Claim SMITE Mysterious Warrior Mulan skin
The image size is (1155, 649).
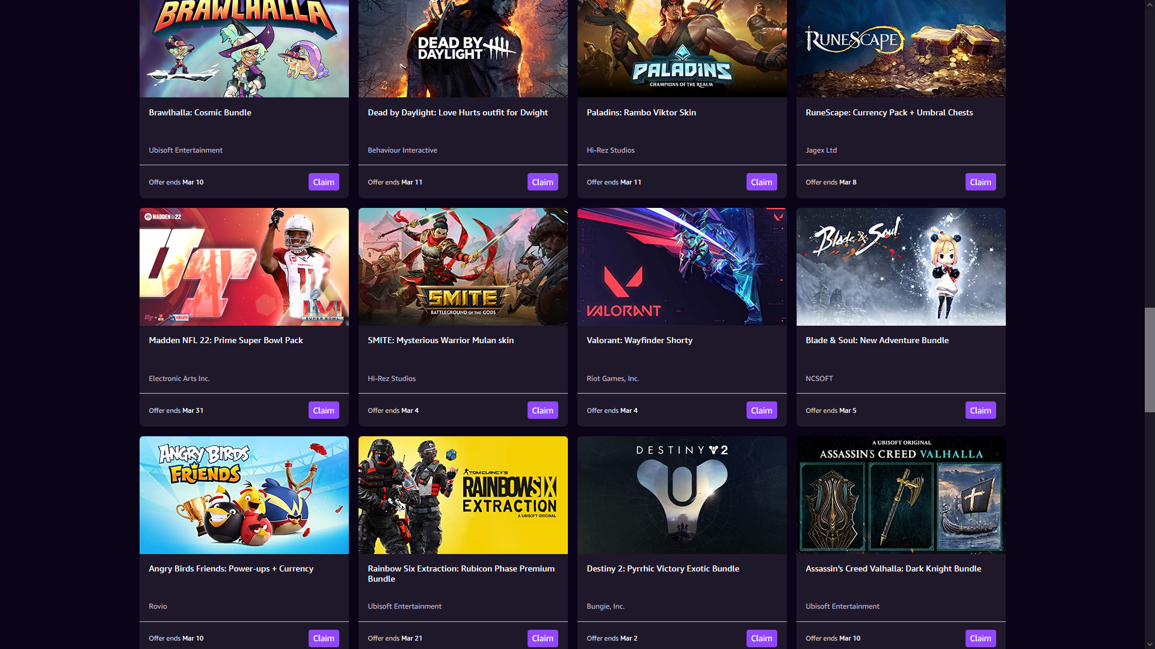tap(543, 410)
